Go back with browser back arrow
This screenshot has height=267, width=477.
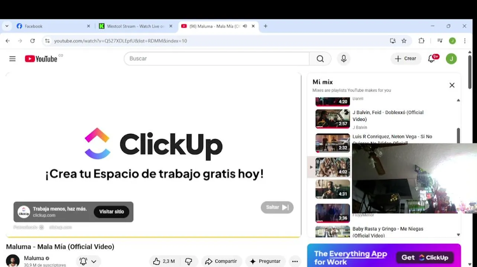click(8, 41)
